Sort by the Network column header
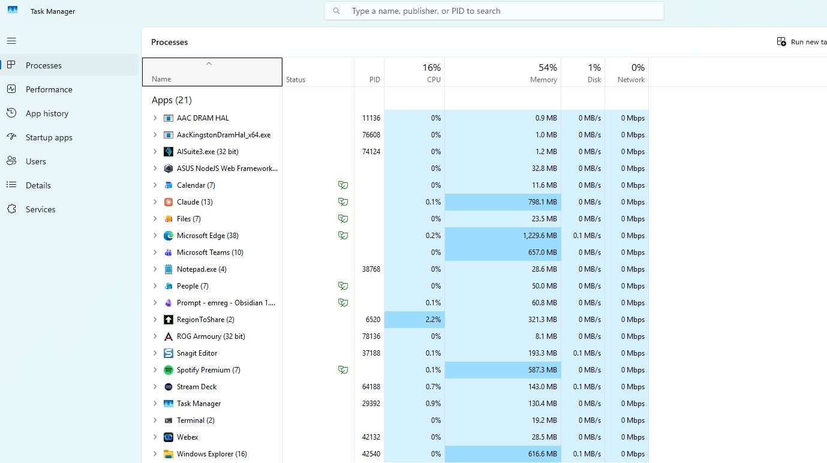 [627, 72]
